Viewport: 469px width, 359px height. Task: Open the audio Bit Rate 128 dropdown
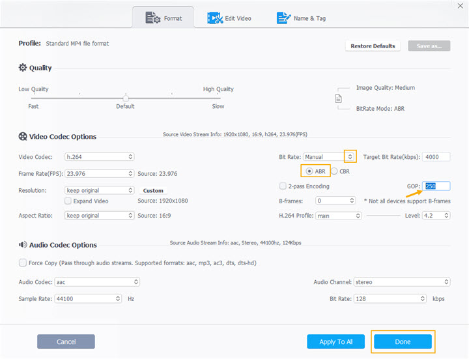coord(390,298)
